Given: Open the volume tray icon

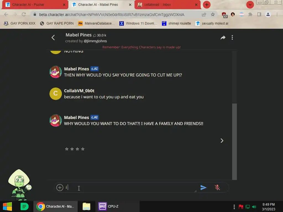Looking at the screenshot, I should coord(254,207).
